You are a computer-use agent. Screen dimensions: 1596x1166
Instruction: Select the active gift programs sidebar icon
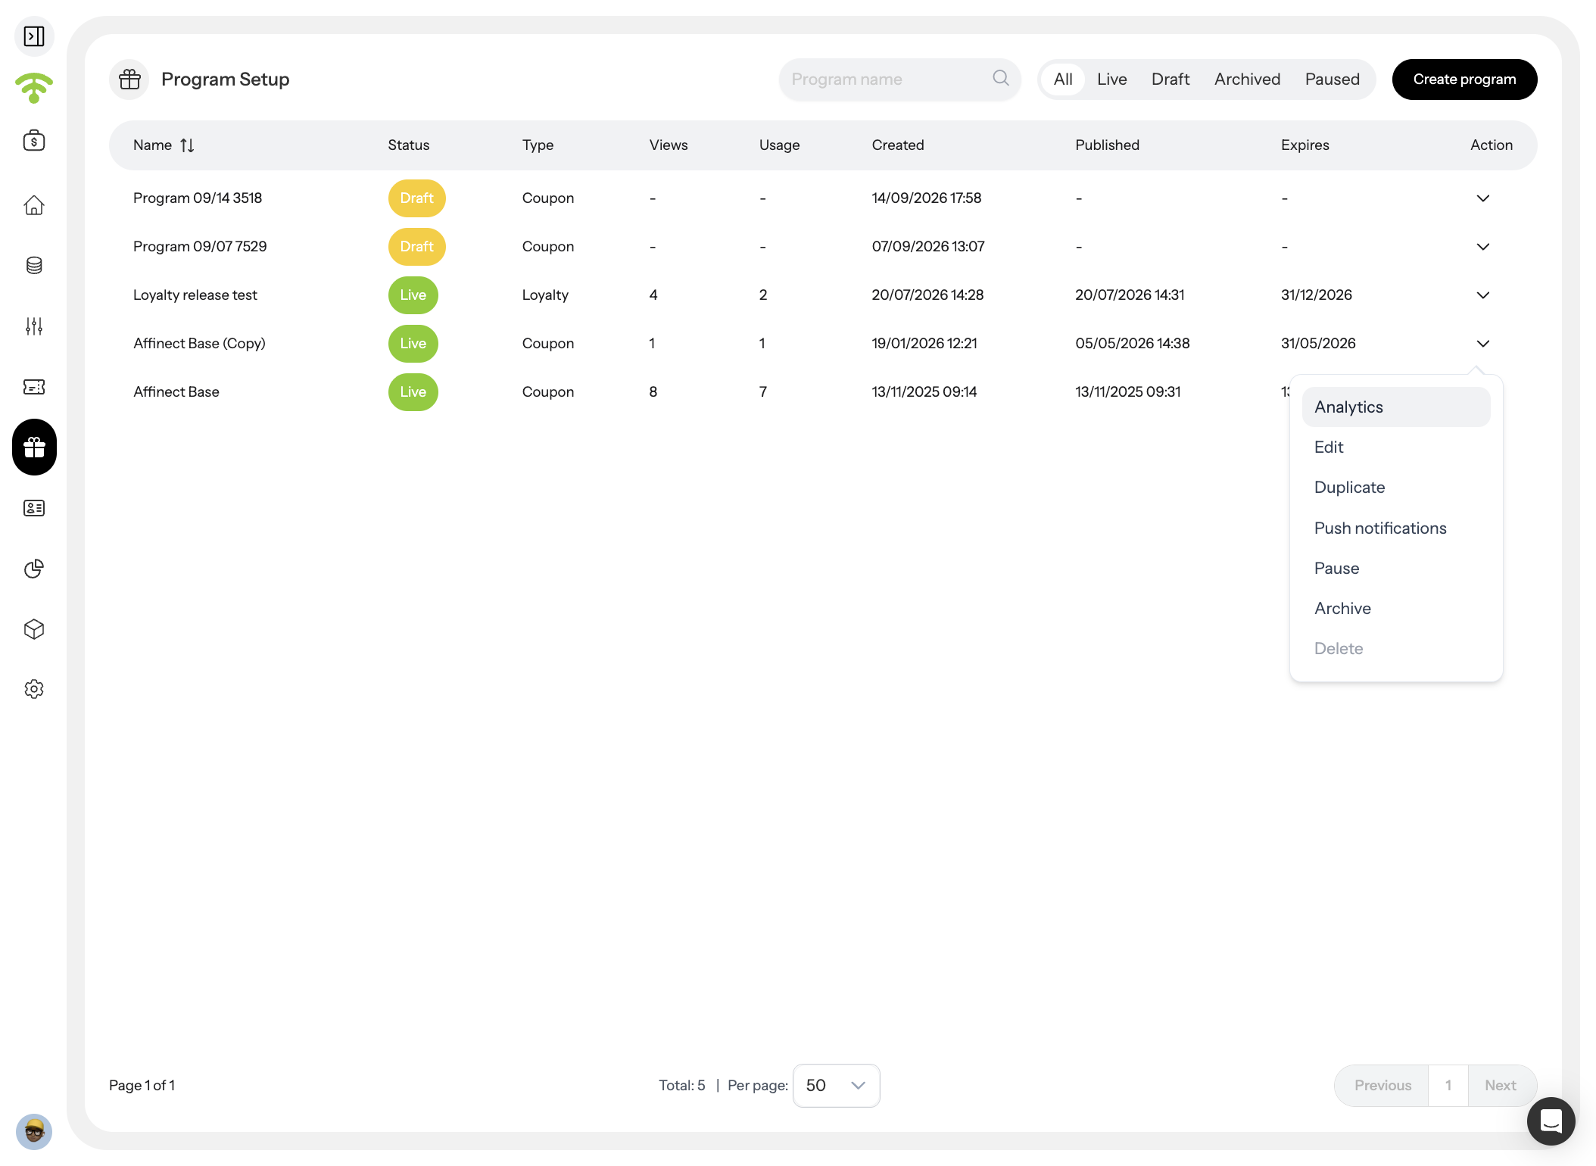pos(34,447)
